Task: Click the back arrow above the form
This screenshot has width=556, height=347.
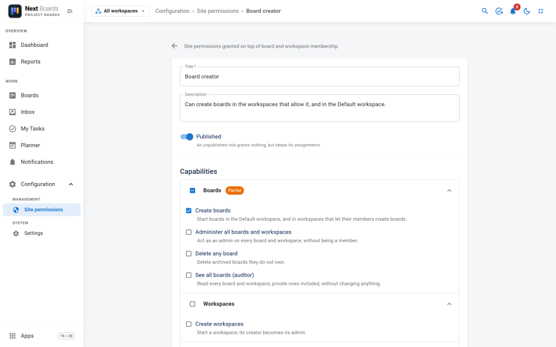Action: (174, 46)
